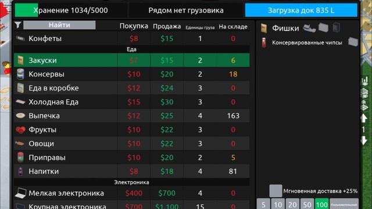The image size is (372, 209).
Task: Click the 18 stock value for Консервы
Action: [233, 74]
